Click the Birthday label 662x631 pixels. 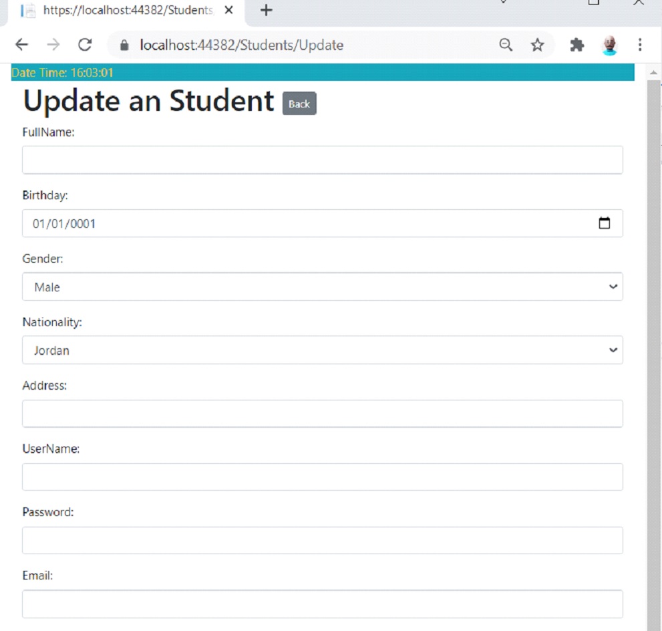coord(45,195)
